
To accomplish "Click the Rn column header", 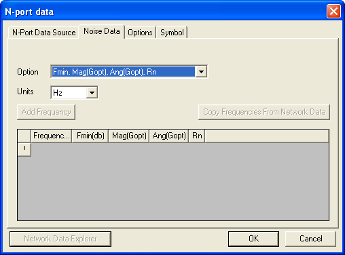I will pyautogui.click(x=197, y=136).
